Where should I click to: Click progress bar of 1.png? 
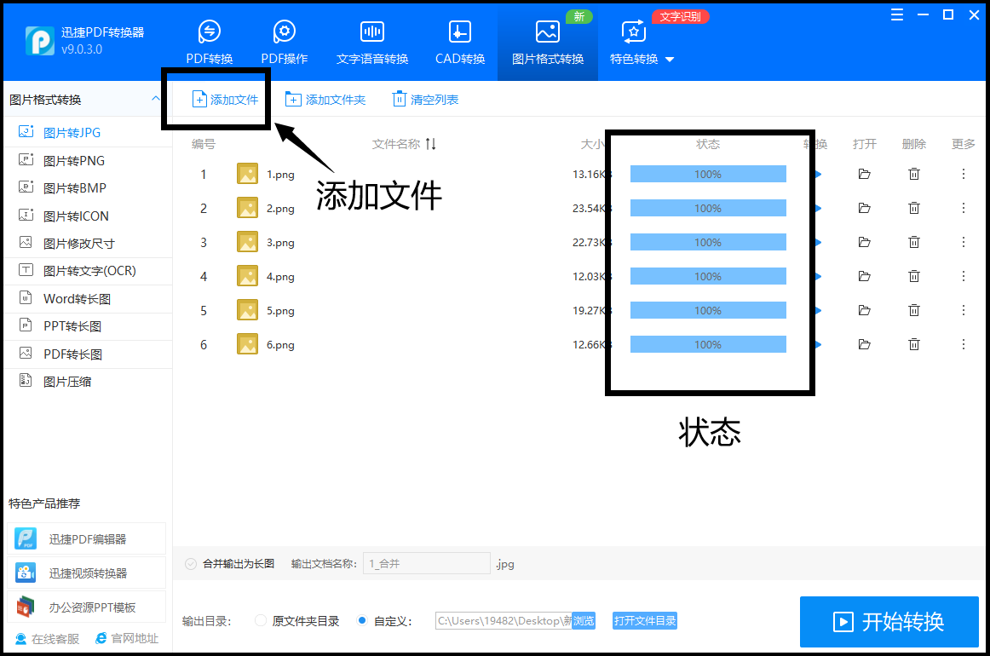click(x=708, y=174)
